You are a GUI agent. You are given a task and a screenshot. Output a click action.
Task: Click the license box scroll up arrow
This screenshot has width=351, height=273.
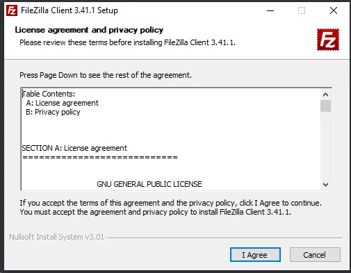pyautogui.click(x=325, y=94)
